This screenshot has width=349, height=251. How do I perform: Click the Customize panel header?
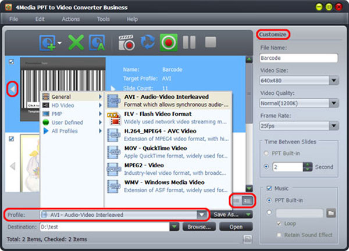click(x=273, y=34)
